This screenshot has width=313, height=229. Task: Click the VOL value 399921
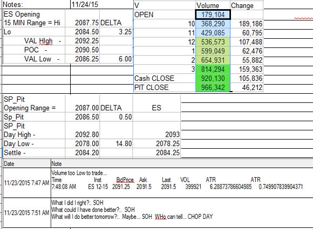193,187
